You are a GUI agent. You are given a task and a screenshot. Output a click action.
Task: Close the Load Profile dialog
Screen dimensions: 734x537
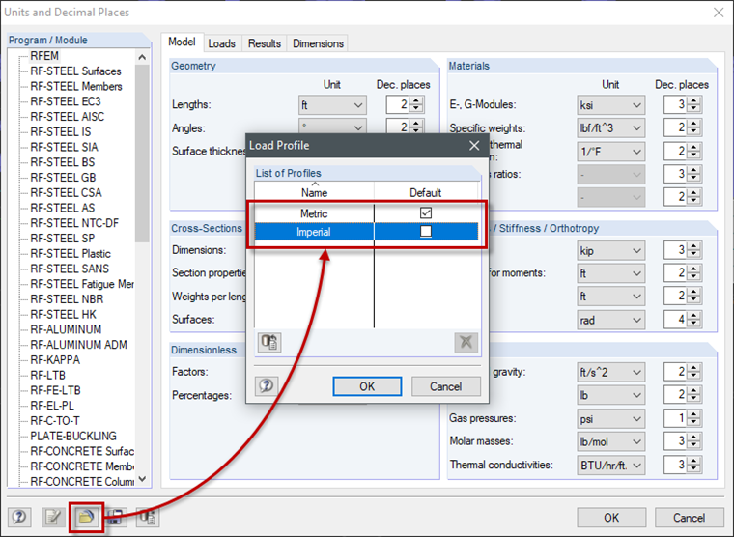(474, 146)
